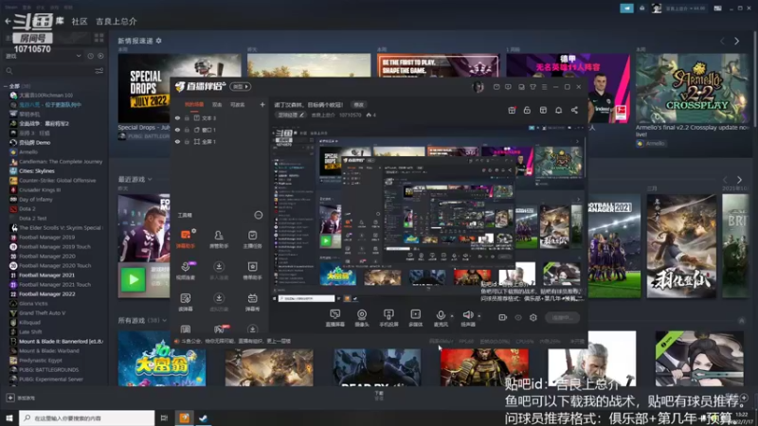Open 视频连麦 tool in Douyu toolbox

[186, 270]
